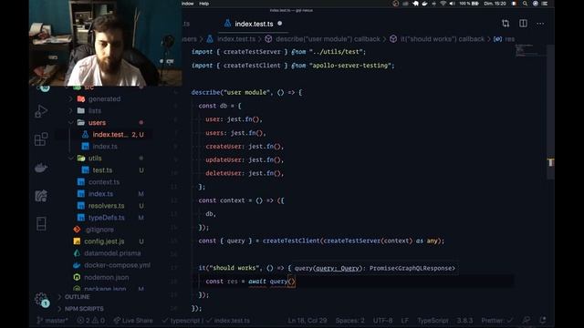The width and height of the screenshot is (584, 328).
Task: Click index.test.ts in the breadcrumb
Action: pyautogui.click(x=236, y=38)
